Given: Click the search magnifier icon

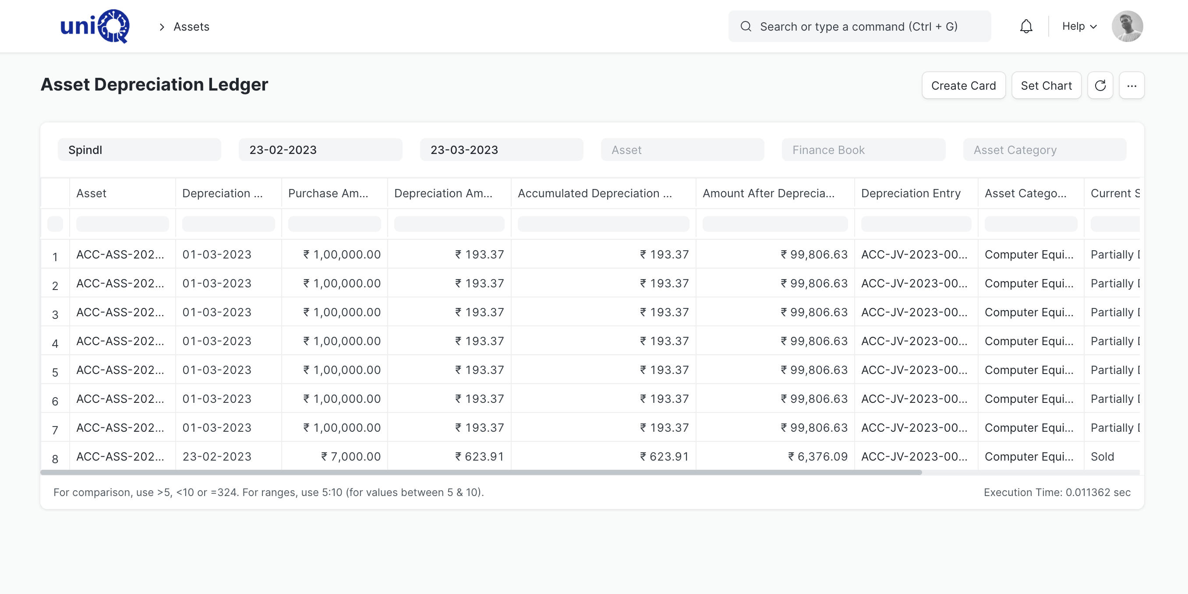Looking at the screenshot, I should [746, 27].
